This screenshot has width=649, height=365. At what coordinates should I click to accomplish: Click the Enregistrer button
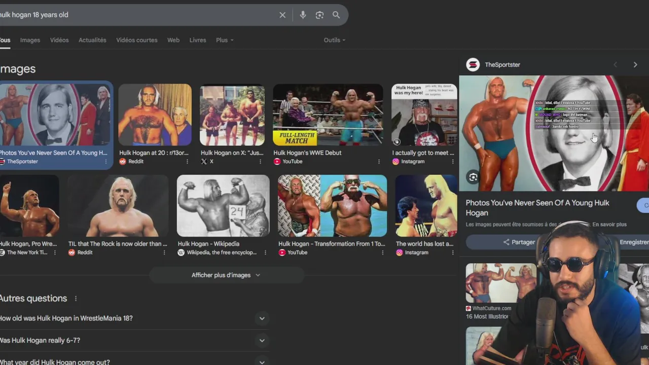633,242
